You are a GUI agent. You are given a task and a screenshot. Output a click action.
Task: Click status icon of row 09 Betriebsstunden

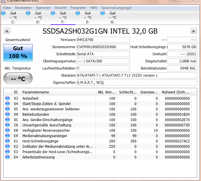click(x=7, y=114)
